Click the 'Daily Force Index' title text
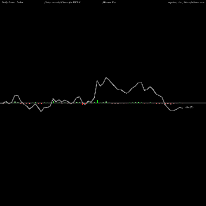 point(12,2)
